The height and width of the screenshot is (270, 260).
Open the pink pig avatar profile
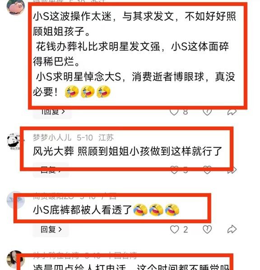tap(16, 7)
